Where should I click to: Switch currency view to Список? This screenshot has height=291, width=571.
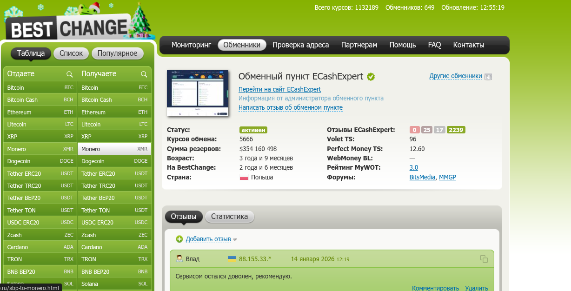(x=71, y=53)
